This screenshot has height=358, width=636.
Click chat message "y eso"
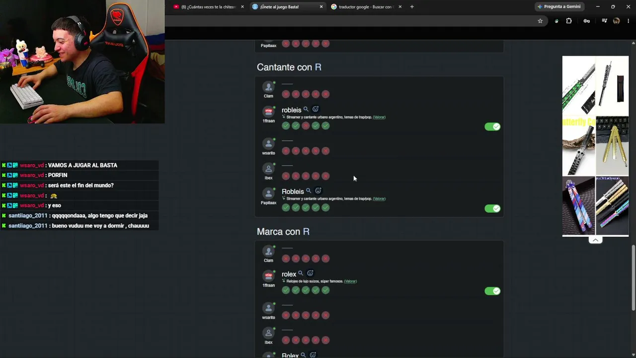55,205
